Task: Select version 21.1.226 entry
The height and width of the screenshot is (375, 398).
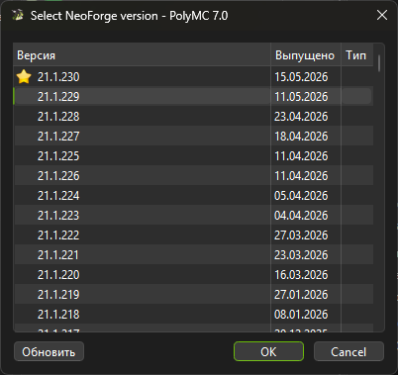Action: pos(193,175)
